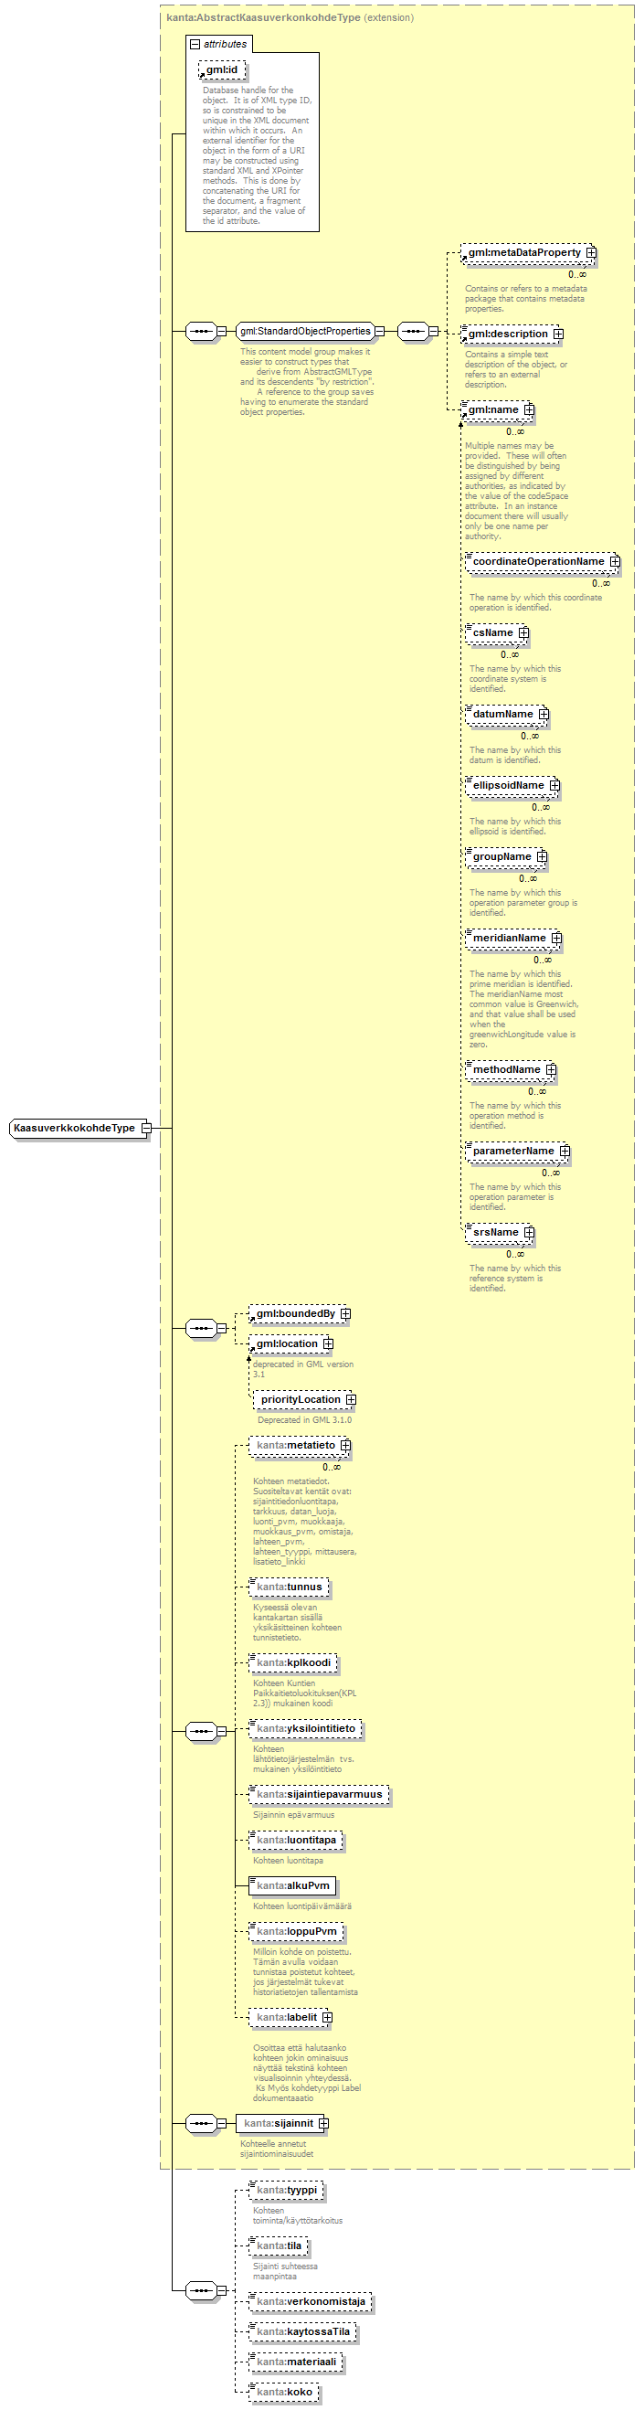Screen dimensions: 644x2410
Task: Expand the ellipsoidName element
Action: (554, 786)
